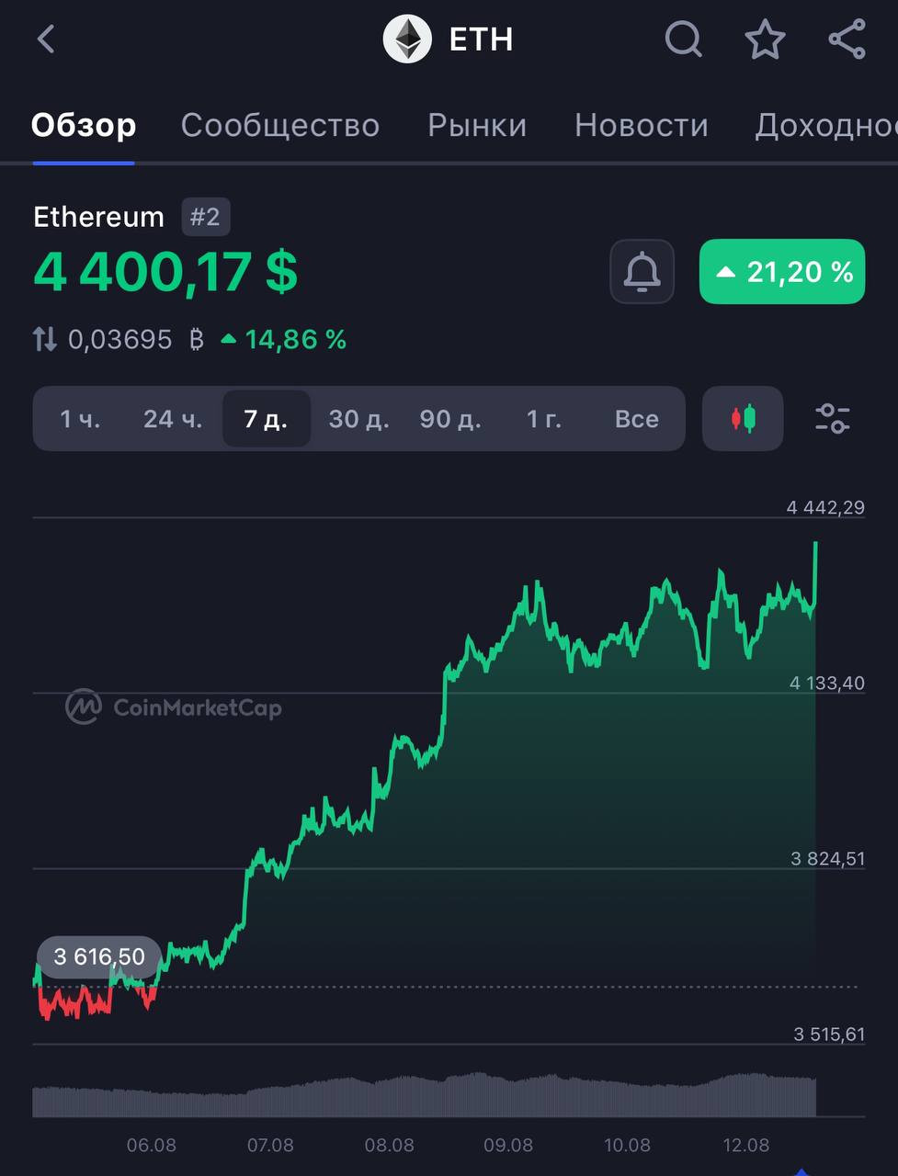
Task: Tap the 14,86 % BTC change
Action: click(x=284, y=340)
